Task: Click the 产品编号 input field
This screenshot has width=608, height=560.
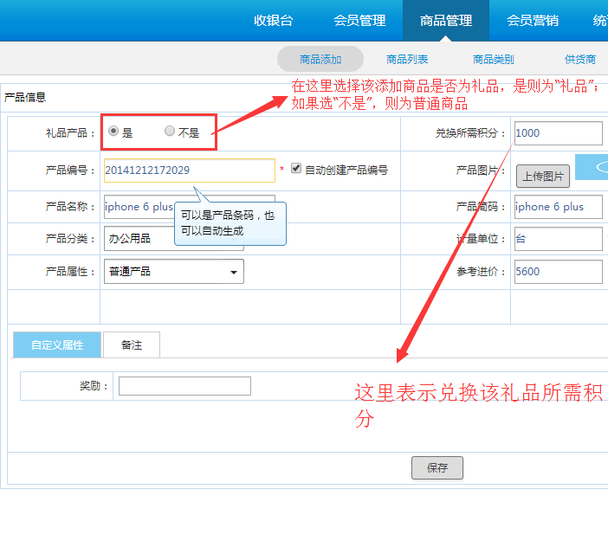Action: [189, 171]
